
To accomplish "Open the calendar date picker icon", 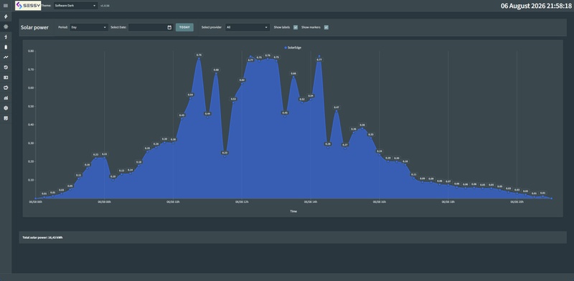I will coord(169,27).
